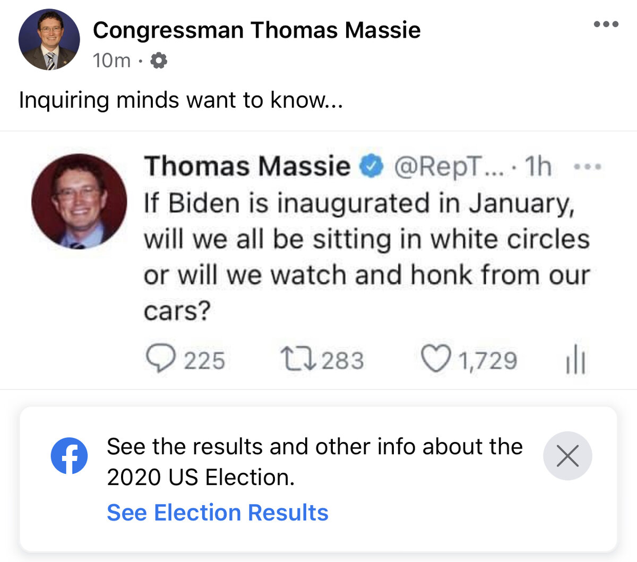Click the 10m post timestamp
The height and width of the screenshot is (562, 637).
111,61
